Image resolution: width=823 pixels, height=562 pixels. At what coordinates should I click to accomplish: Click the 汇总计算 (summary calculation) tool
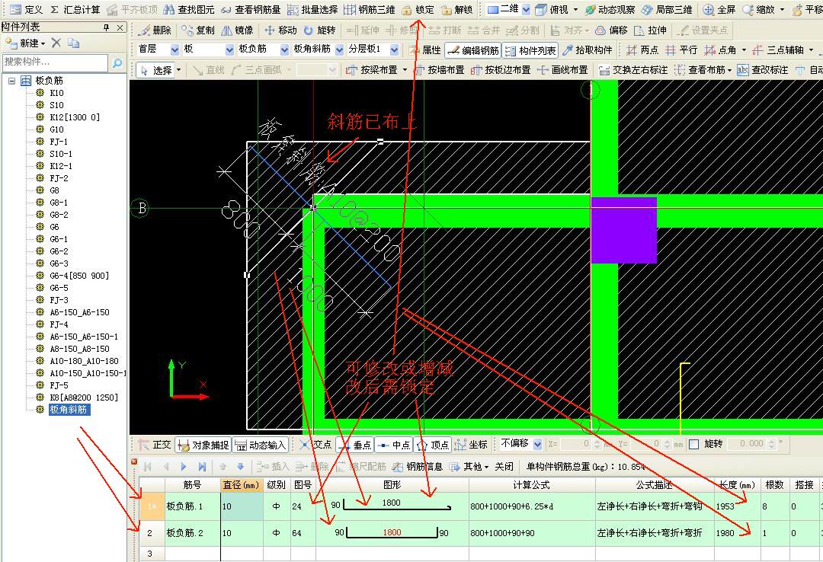[x=75, y=10]
